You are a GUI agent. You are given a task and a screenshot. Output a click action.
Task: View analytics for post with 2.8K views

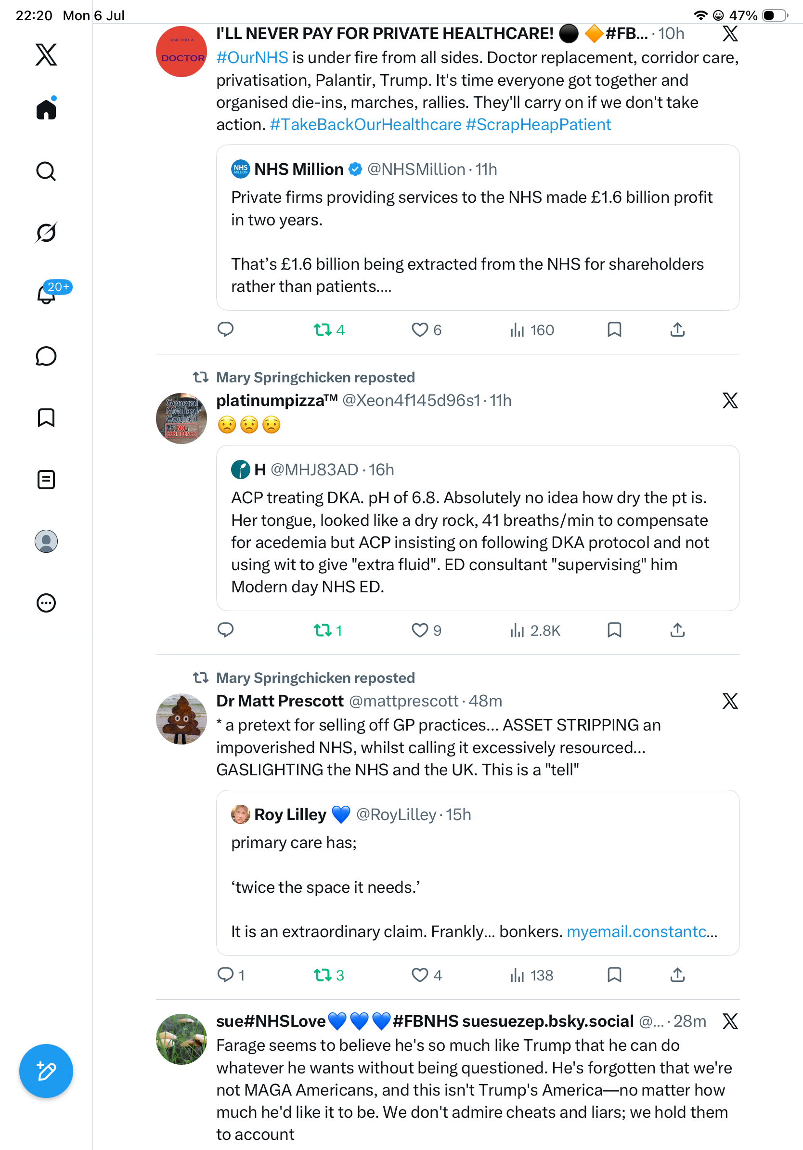pyautogui.click(x=535, y=630)
